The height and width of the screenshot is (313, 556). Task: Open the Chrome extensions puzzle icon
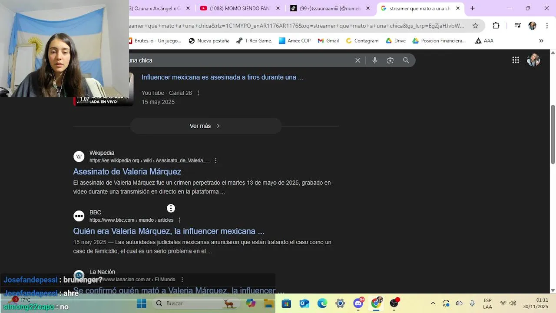point(496,26)
